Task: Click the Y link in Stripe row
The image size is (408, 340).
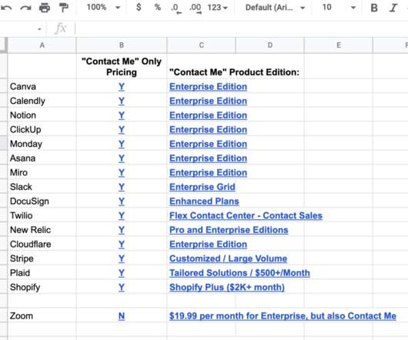Action: click(122, 258)
